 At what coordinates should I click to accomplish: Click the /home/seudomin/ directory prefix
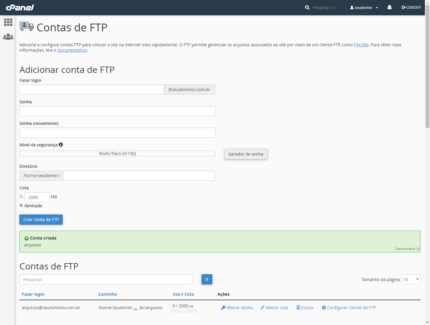pyautogui.click(x=41, y=176)
